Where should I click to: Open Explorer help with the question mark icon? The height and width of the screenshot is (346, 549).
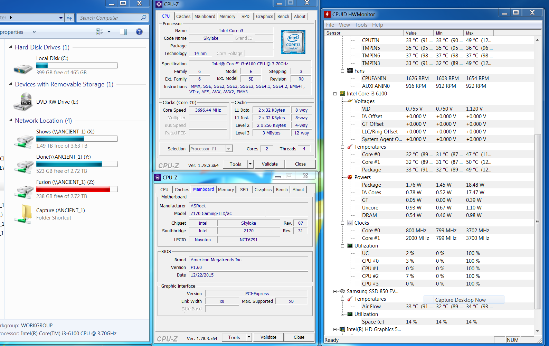click(139, 32)
